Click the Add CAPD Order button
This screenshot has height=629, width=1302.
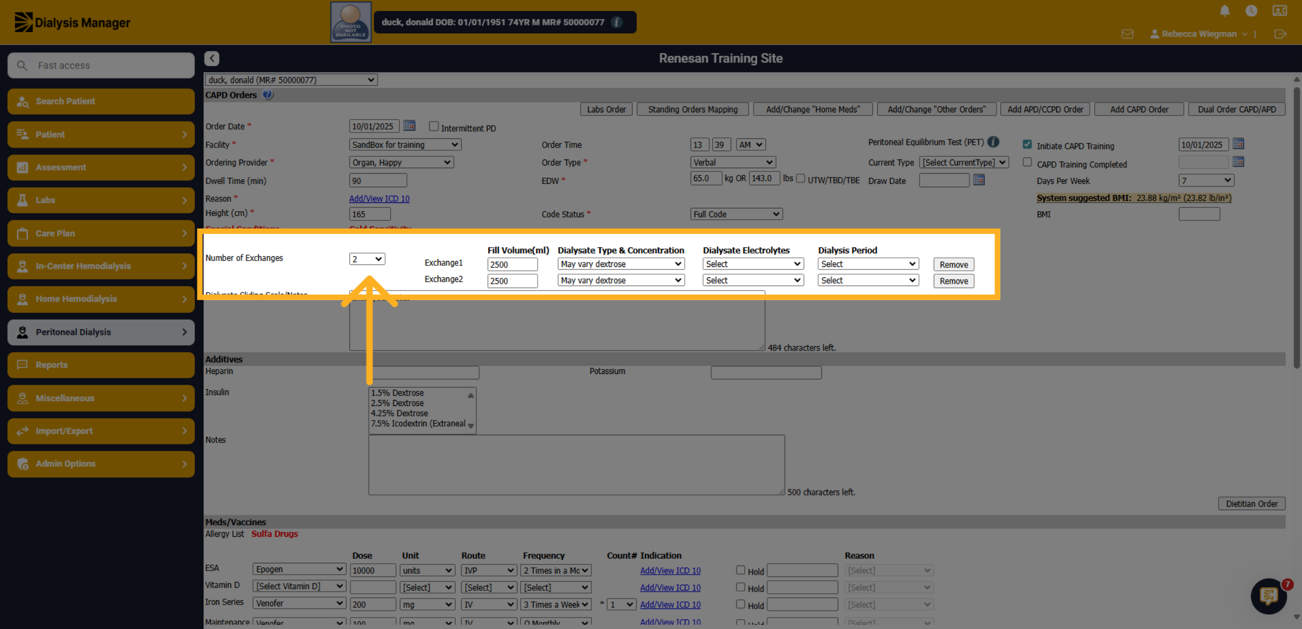click(1139, 109)
